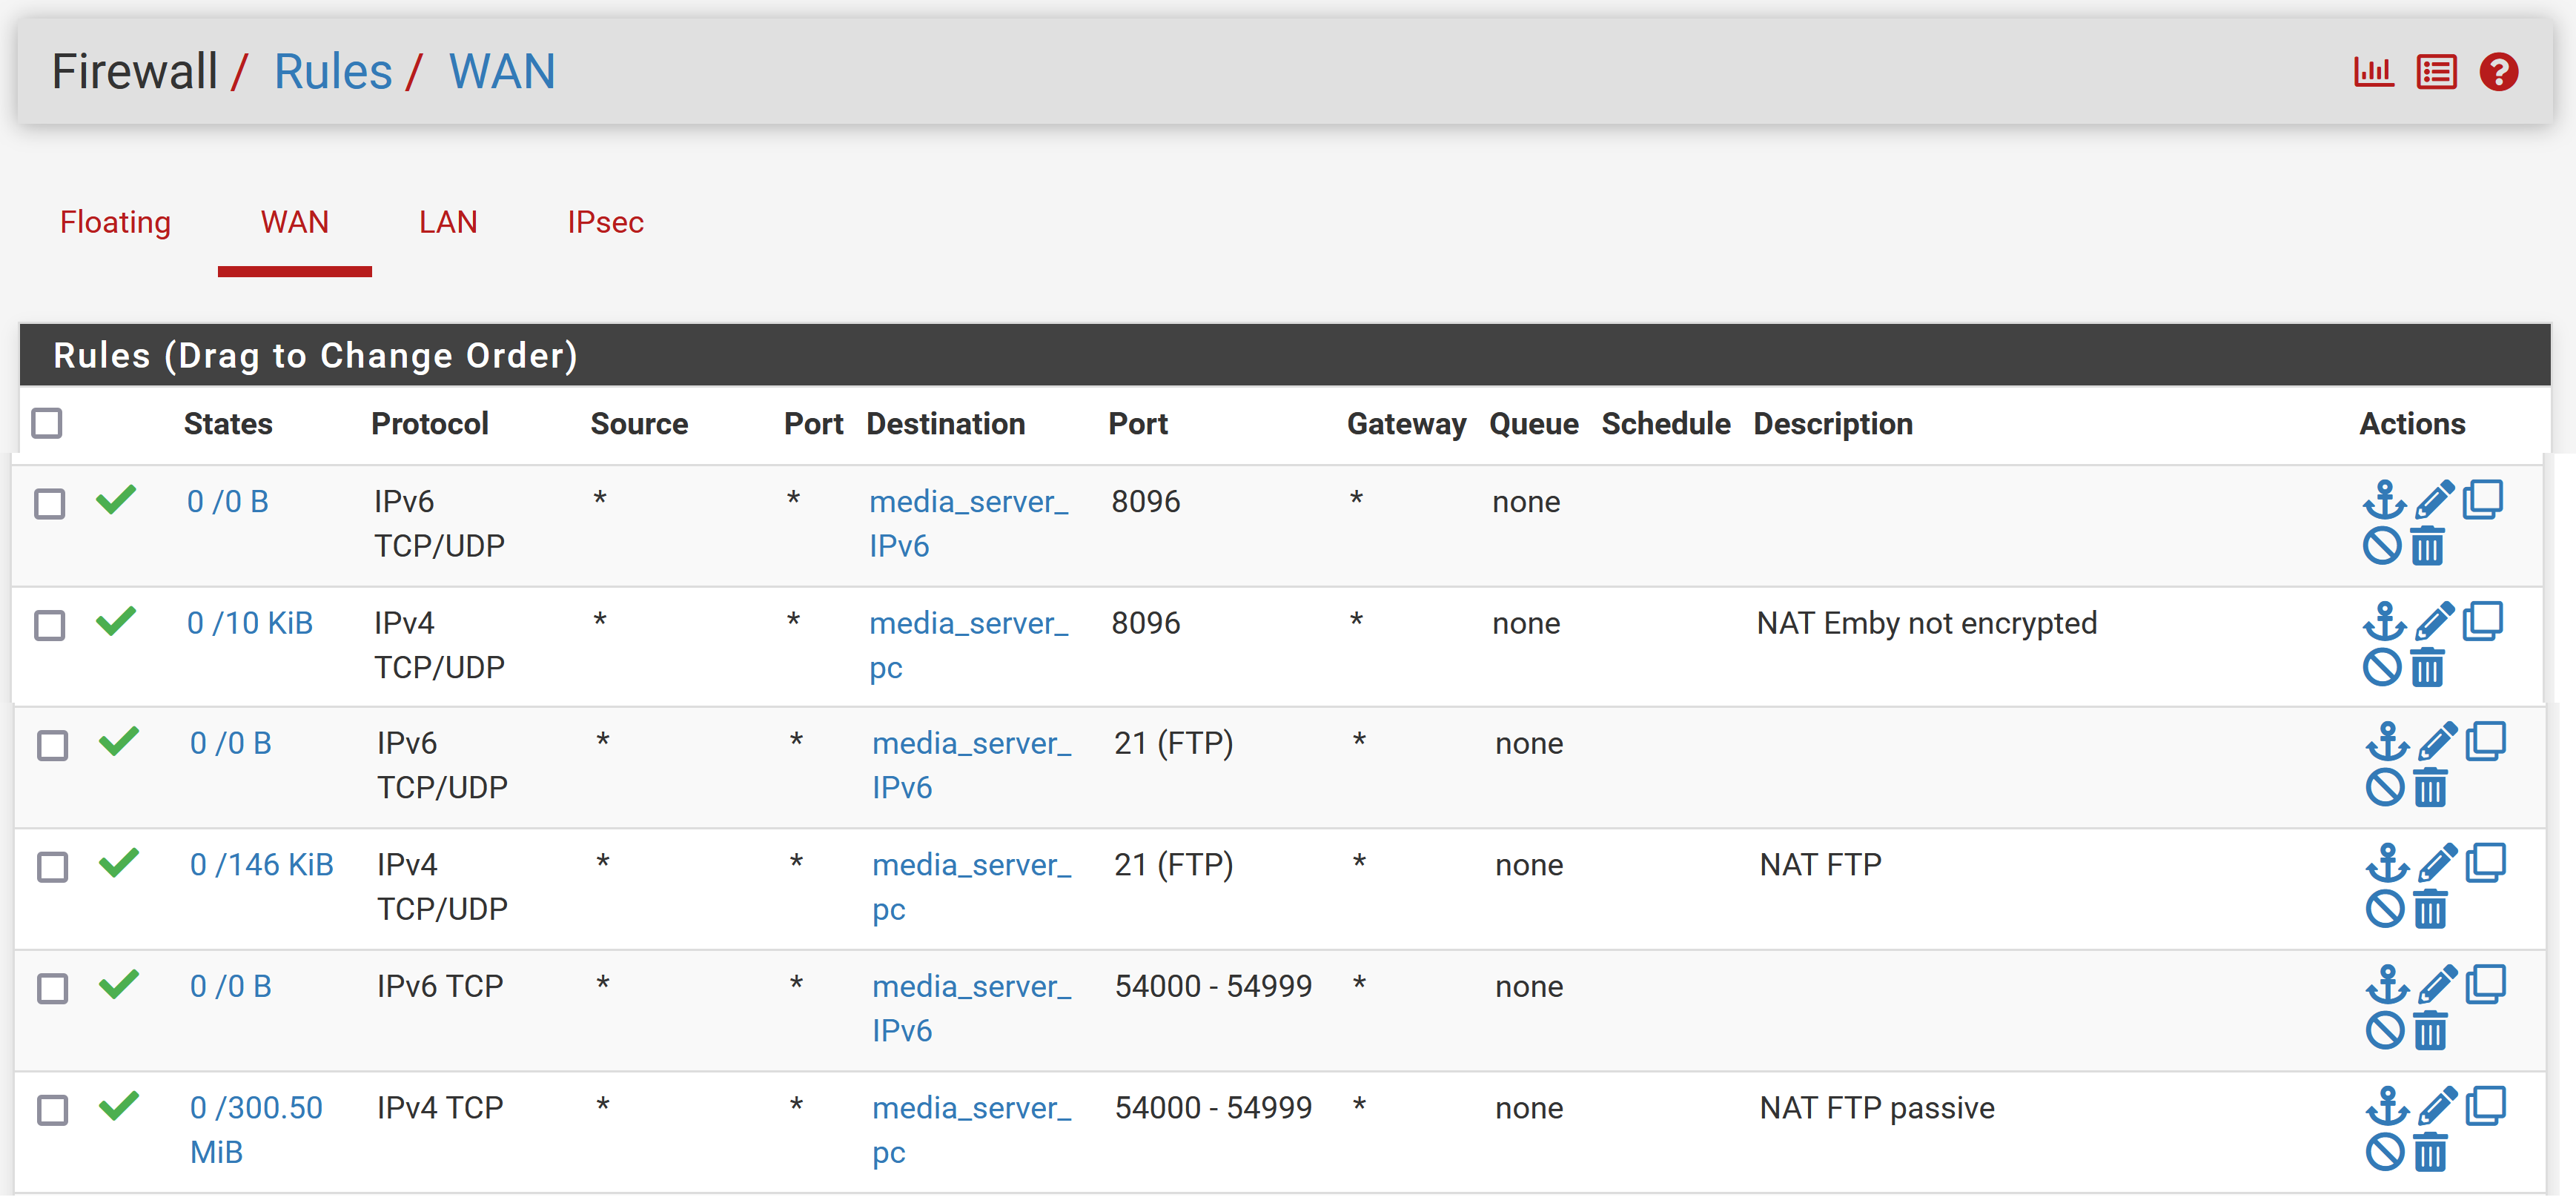2576x1200 pixels.
Task: Click the Description column header
Action: tap(1833, 424)
